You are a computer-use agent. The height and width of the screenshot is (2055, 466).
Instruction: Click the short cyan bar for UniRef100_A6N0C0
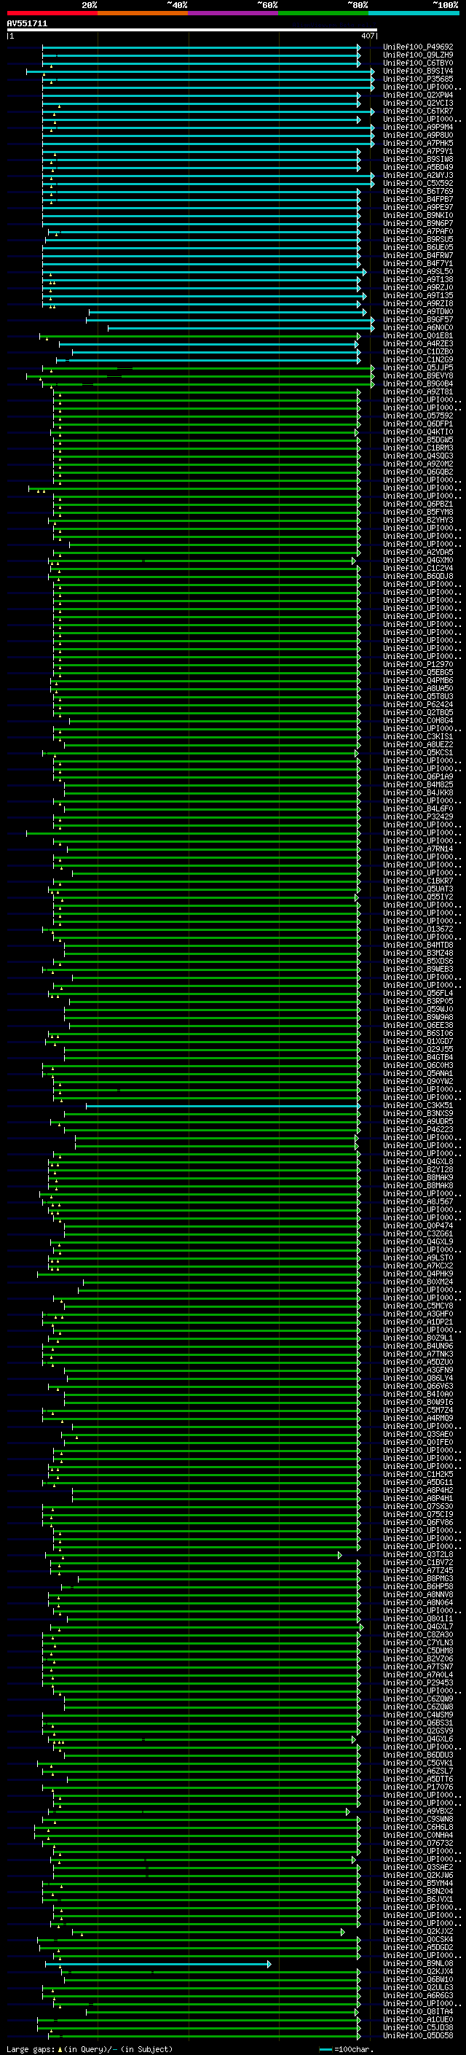click(x=240, y=328)
